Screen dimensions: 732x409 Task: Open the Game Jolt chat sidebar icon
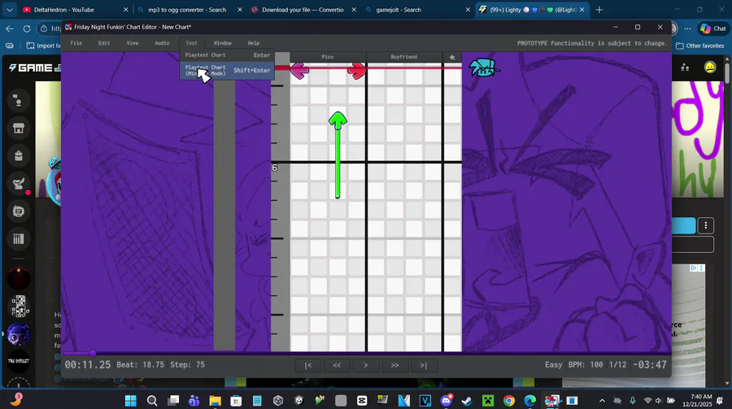coord(19,211)
